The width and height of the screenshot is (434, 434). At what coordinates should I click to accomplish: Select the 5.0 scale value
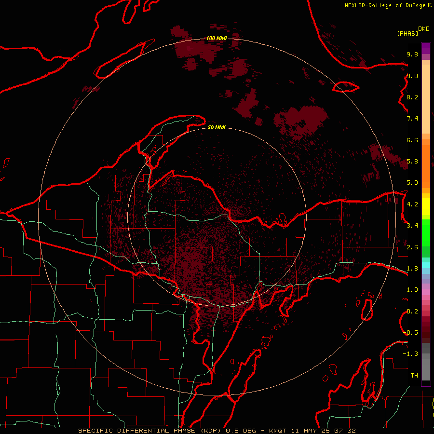412,183
